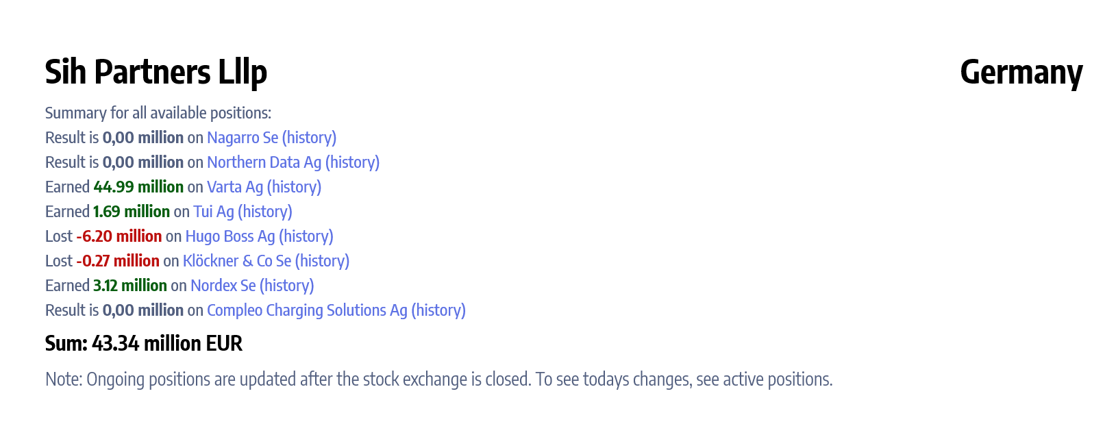This screenshot has height=424, width=1116.
Task: Show Nordex Se history
Action: 286,286
